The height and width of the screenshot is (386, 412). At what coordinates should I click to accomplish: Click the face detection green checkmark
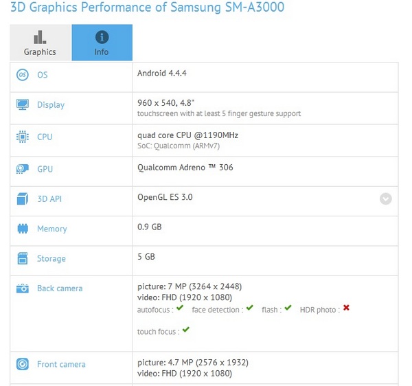point(250,308)
